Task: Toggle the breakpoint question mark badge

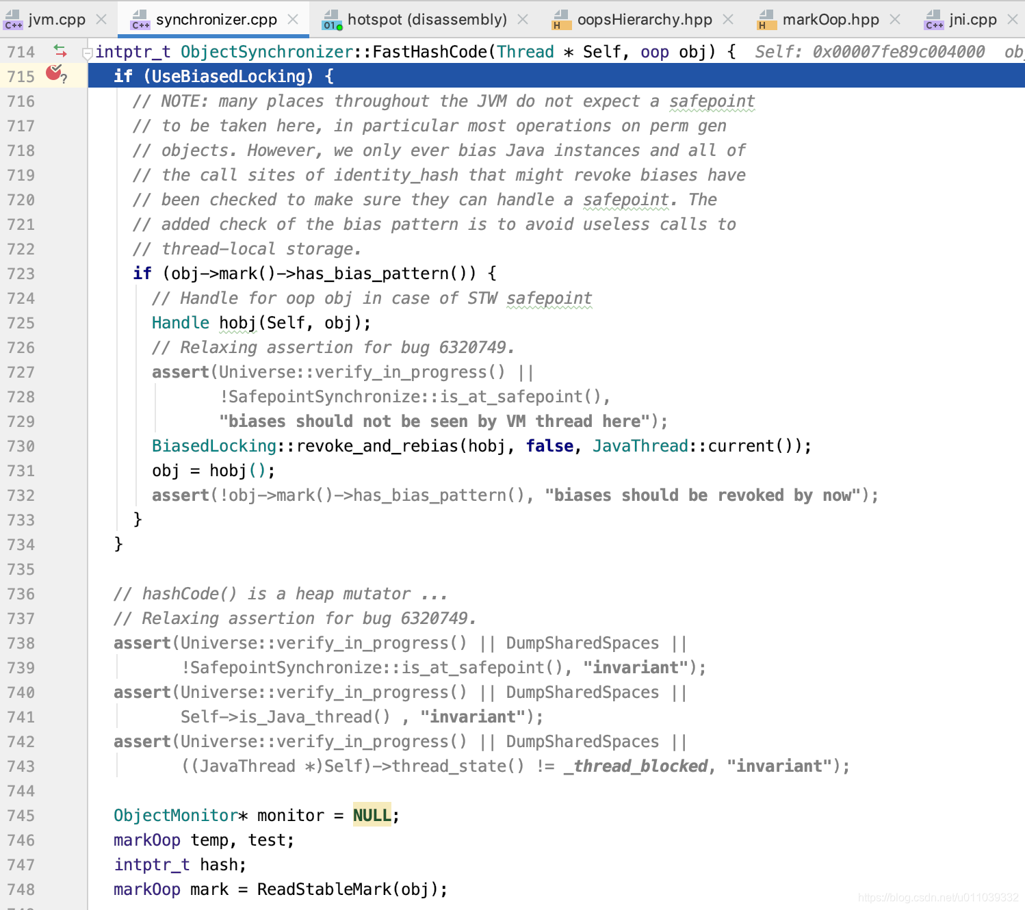Action: pos(65,80)
